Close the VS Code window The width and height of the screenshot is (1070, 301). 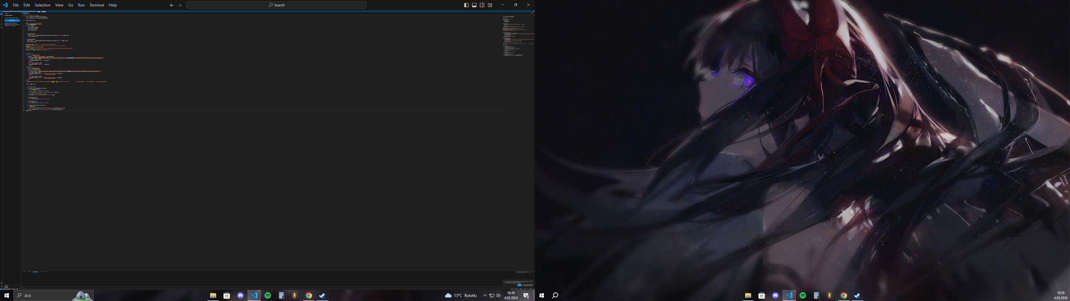click(528, 5)
